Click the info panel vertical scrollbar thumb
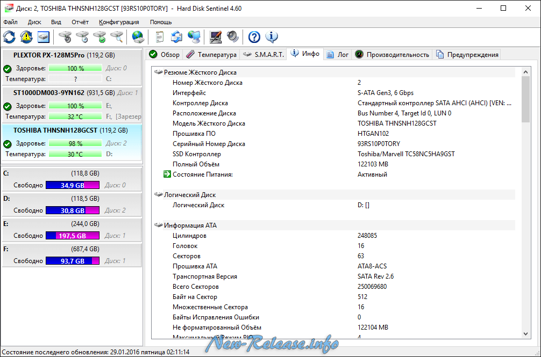The width and height of the screenshot is (541, 357). point(525,99)
